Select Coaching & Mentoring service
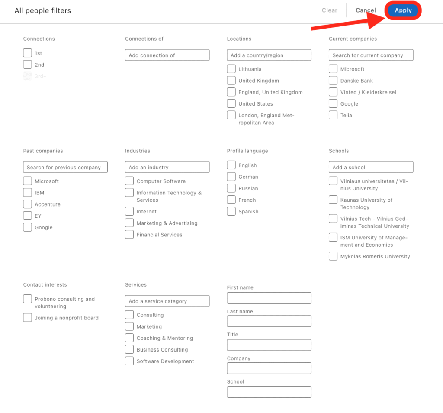The height and width of the screenshot is (413, 443). pos(129,338)
